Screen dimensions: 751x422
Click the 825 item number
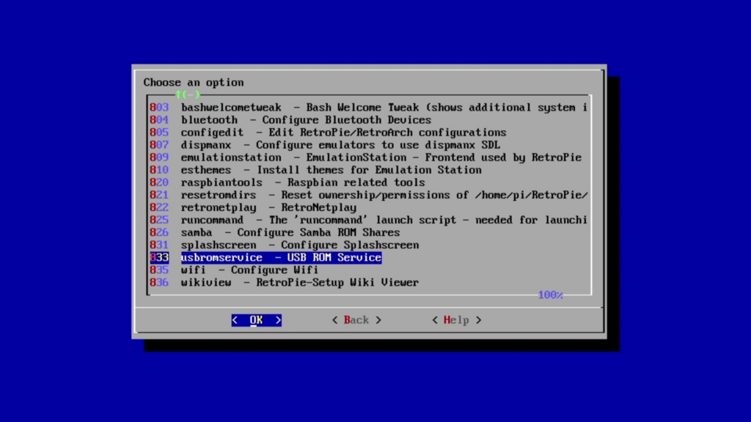click(x=159, y=220)
